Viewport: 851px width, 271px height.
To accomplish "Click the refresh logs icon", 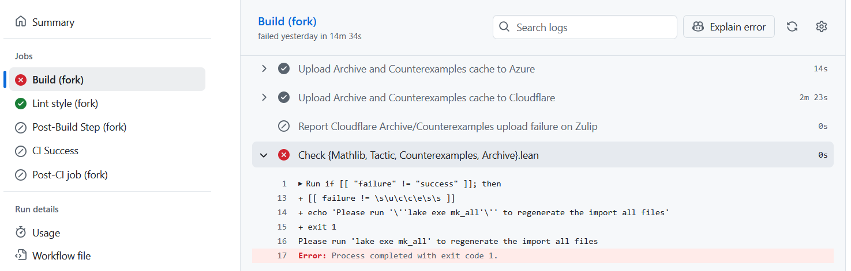I will pyautogui.click(x=792, y=27).
